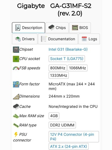
Task: Select the DDR2 UDIMM tag
Action: coord(62,125)
